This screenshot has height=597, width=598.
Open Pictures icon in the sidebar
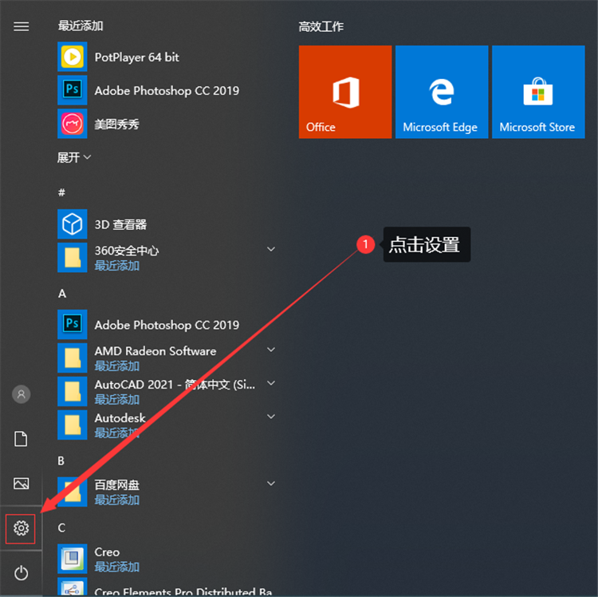21,484
